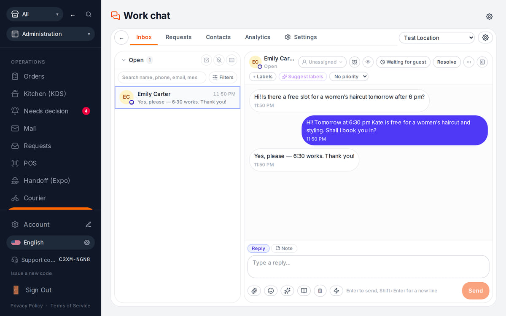This screenshot has height=316, width=506.
Task: Expand the Administration dropdown
Action: point(51,34)
